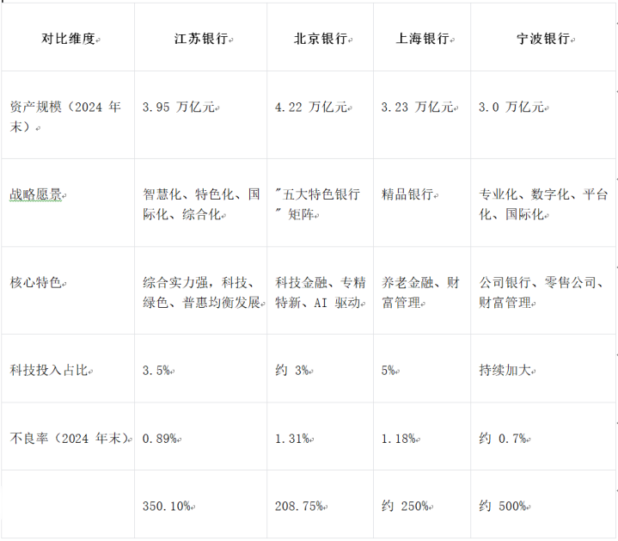
Task: Select the 上海银行 header cell
Action: pyautogui.click(x=422, y=40)
